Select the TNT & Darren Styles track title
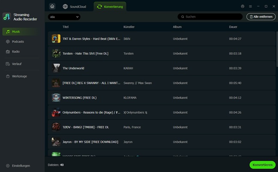Image resolution: width=278 pixels, height=172 pixels. tap(91, 39)
